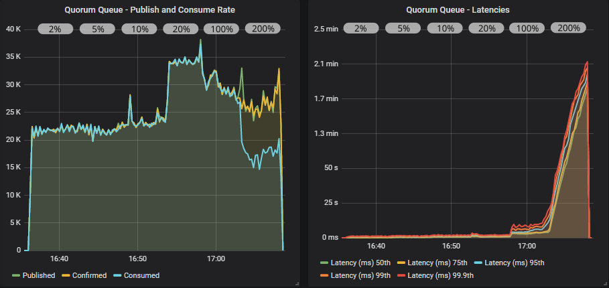Select the 200% label in the publish rate panel
This screenshot has width=609, height=288.
coord(263,29)
